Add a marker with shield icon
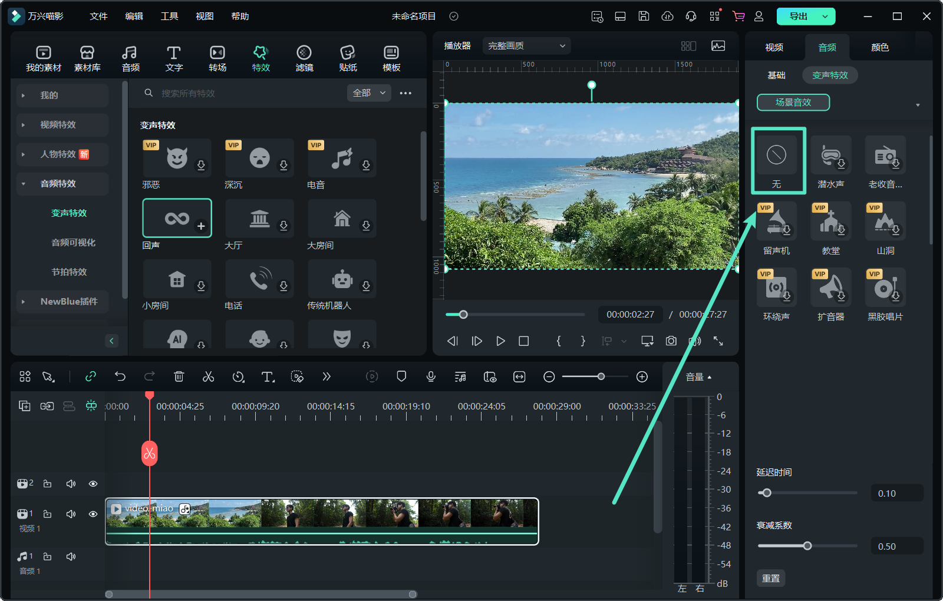Screen dimensions: 943x601 tap(401, 377)
